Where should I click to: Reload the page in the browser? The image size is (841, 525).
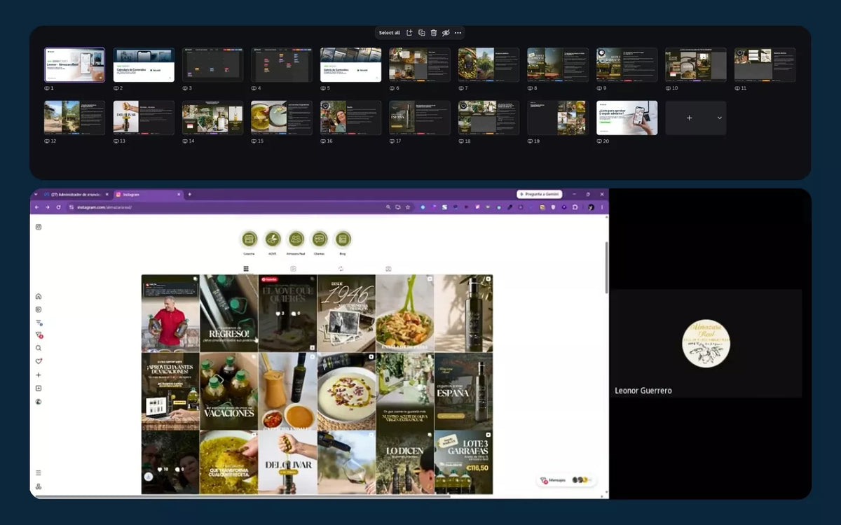point(58,207)
